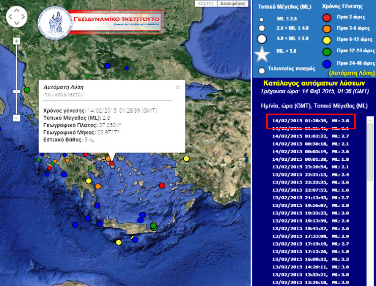Click the red Πριν 3 ώρες legend circle
This screenshot has height=286, width=376.
point(327,19)
